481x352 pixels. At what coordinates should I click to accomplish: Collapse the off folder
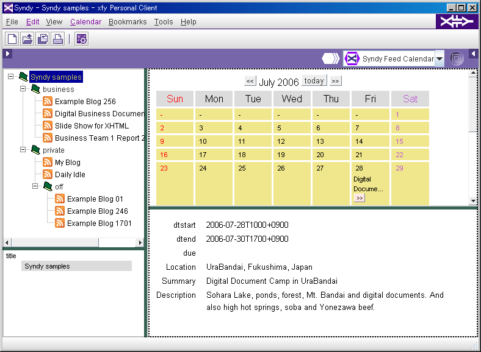(x=35, y=186)
